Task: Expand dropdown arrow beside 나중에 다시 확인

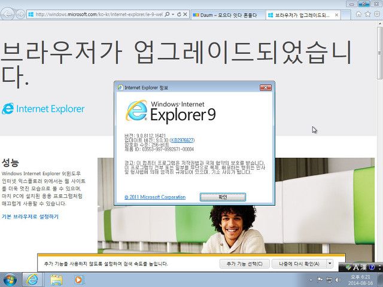Action: [x=330, y=264]
